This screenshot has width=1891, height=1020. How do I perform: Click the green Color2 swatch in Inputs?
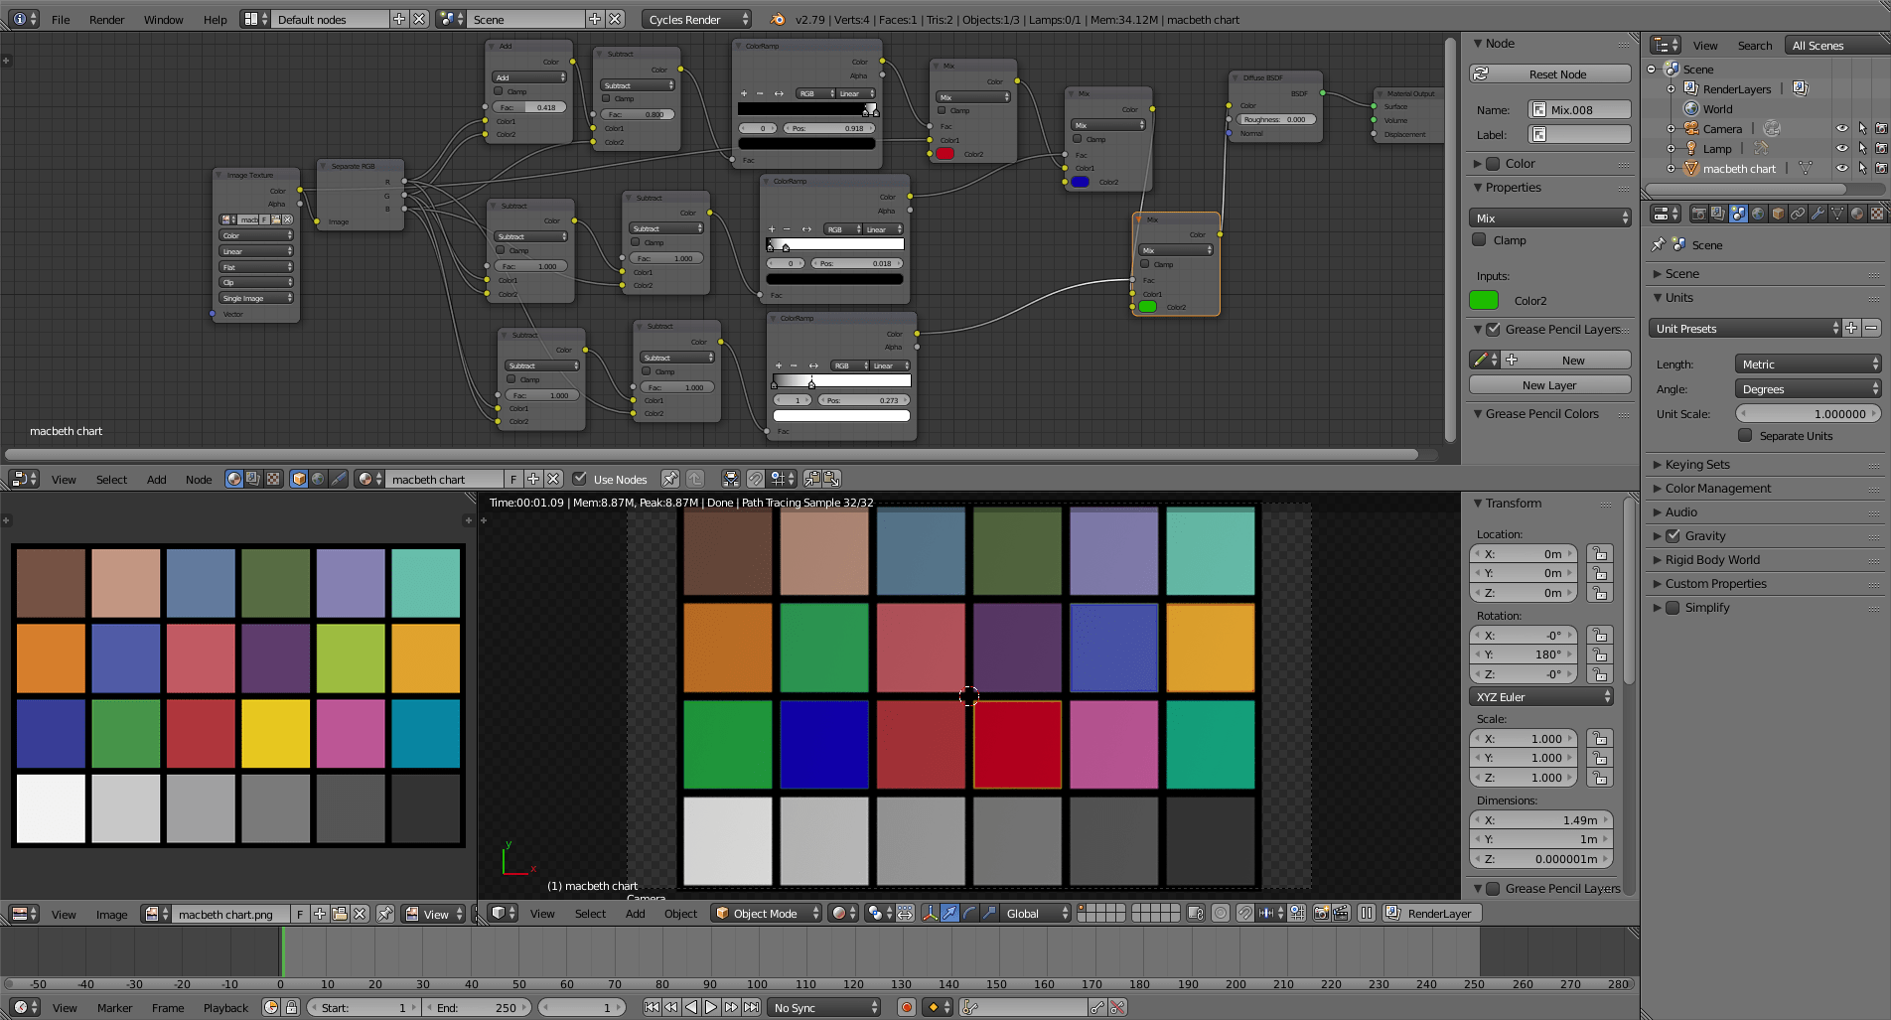coord(1484,300)
